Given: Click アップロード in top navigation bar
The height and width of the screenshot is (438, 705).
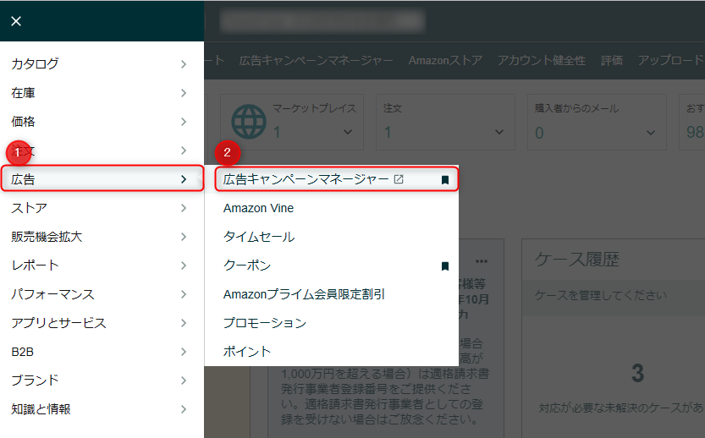Looking at the screenshot, I should (x=671, y=61).
